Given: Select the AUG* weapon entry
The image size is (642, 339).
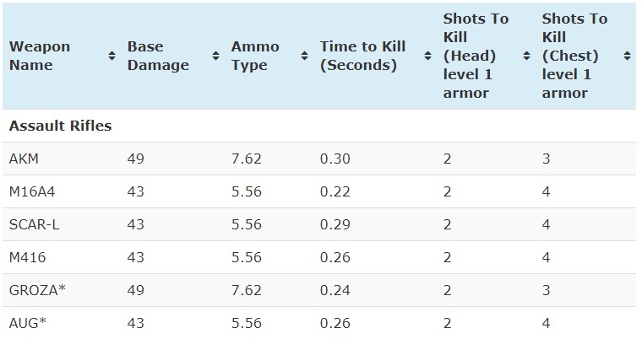Looking at the screenshot, I should (x=28, y=323).
